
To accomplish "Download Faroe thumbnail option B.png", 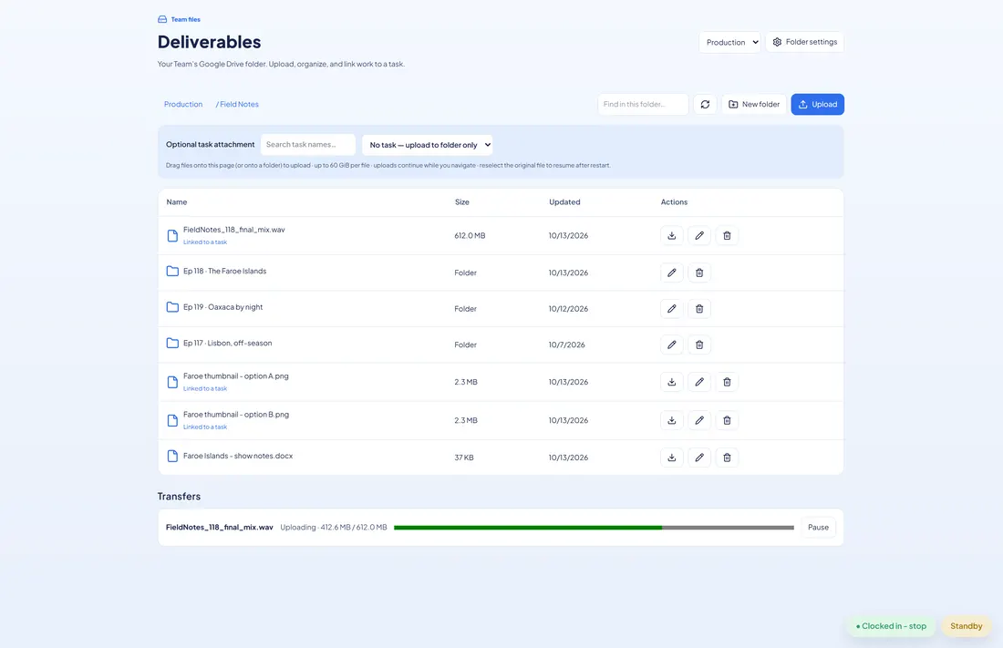I will (x=672, y=420).
